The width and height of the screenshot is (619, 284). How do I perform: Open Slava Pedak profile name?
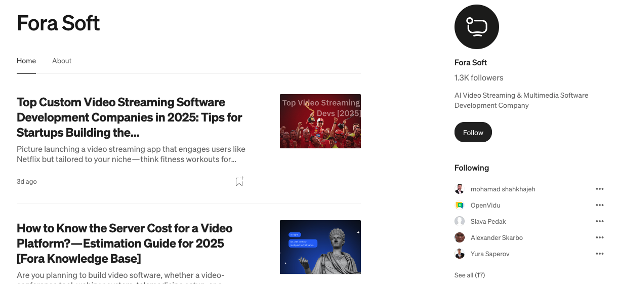[488, 221]
